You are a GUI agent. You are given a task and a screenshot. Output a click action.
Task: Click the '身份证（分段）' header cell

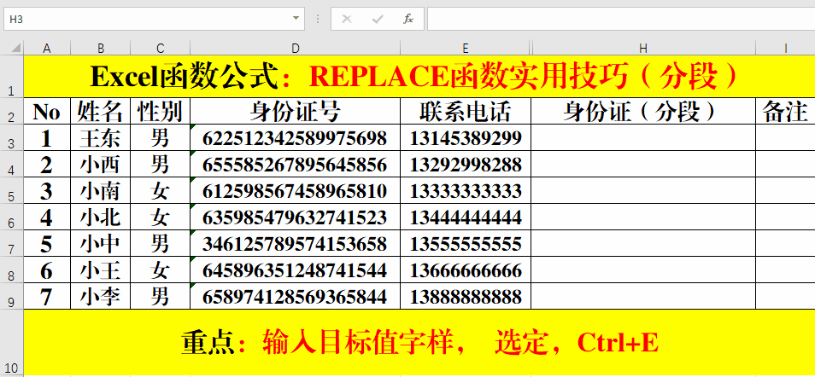point(643,111)
